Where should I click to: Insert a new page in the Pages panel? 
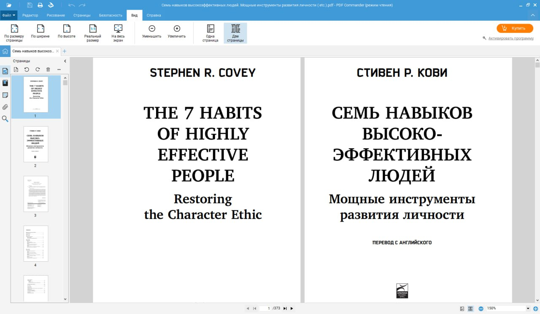tap(16, 70)
